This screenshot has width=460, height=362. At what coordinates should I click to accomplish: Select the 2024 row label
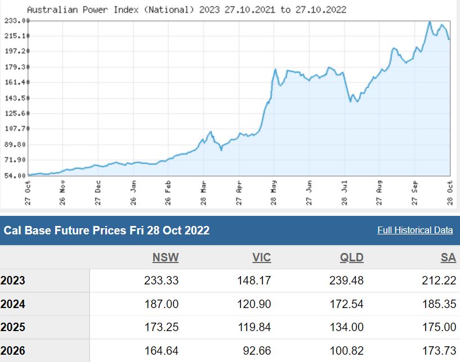(14, 304)
